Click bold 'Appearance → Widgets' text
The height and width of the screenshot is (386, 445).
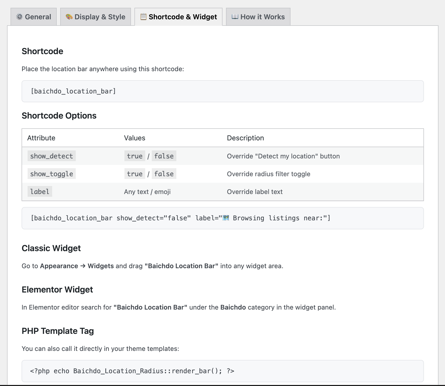(x=77, y=266)
